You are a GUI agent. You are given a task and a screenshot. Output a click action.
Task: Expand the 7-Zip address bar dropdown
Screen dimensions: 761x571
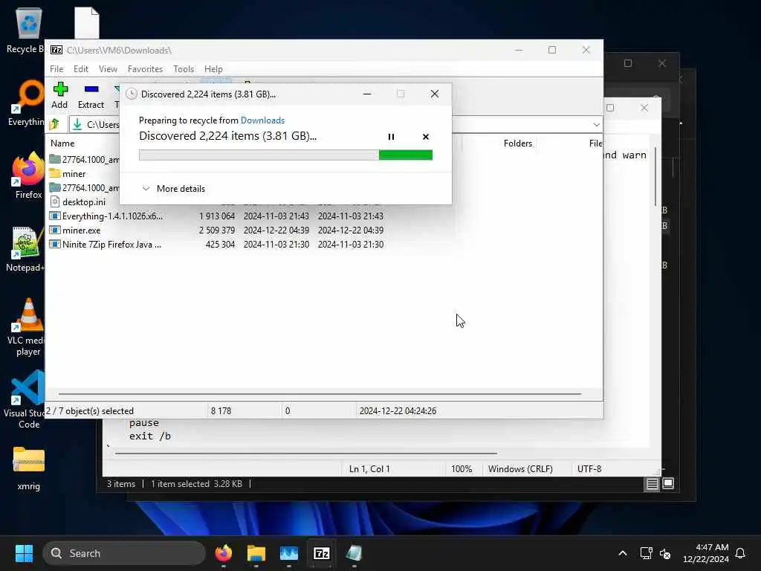tap(596, 125)
